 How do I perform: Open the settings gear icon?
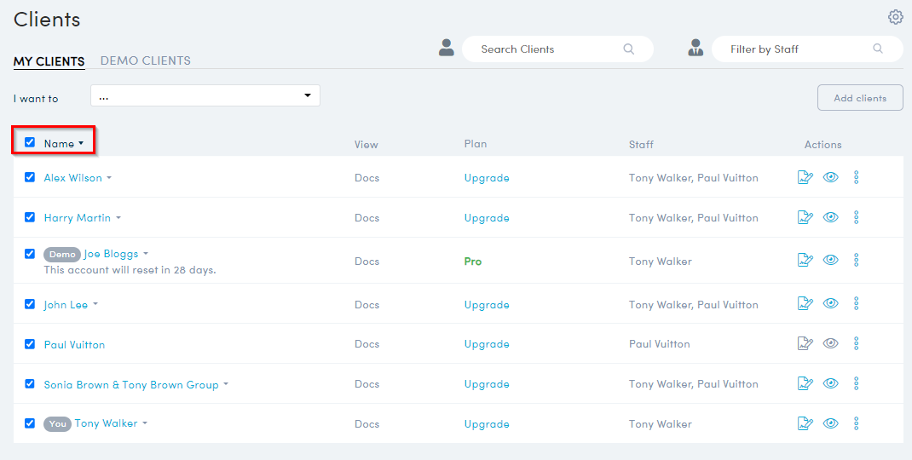tap(895, 17)
